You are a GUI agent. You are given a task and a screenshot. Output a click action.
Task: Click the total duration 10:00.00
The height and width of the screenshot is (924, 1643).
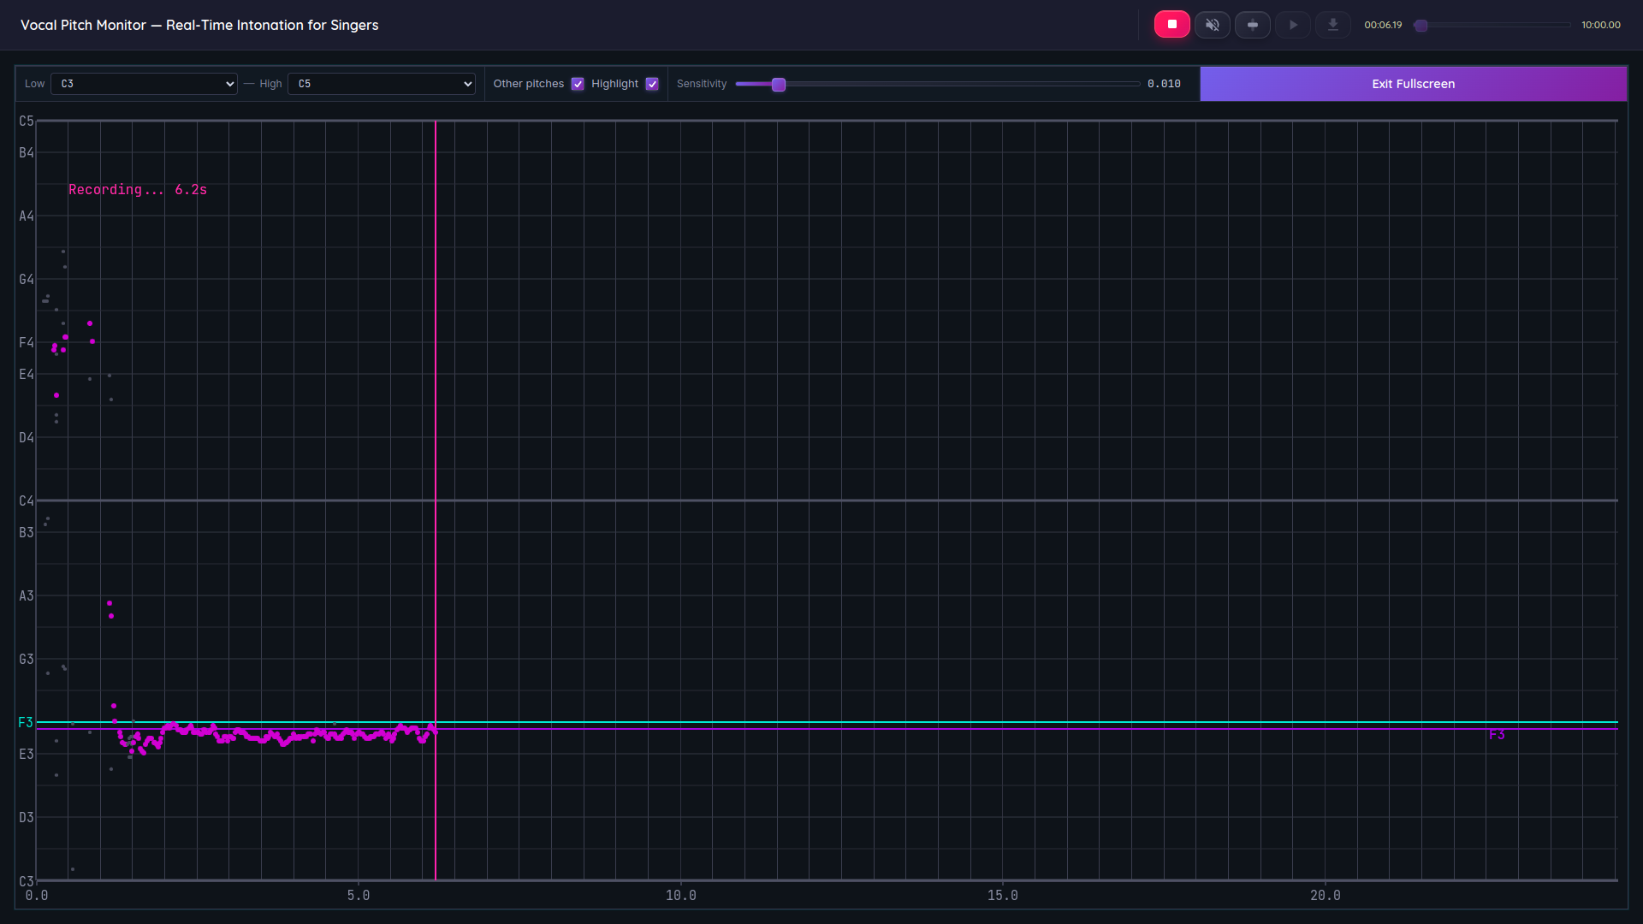point(1601,26)
